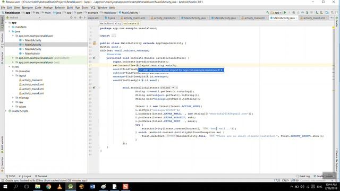Click the gutter icon beside setOnClickListener
Image resolution: width=340 pixels, height=191 pixels.
pyautogui.click(x=94, y=88)
